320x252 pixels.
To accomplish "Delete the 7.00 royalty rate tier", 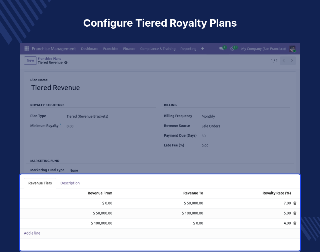I will (295, 203).
